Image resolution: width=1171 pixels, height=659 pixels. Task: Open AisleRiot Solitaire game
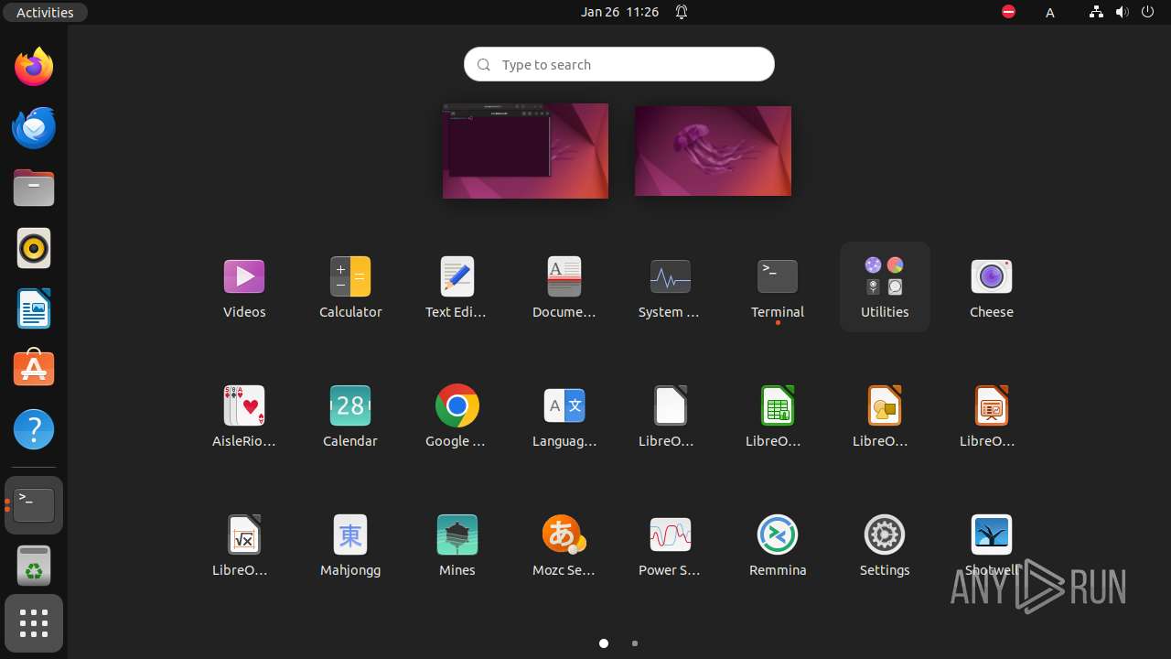244,416
